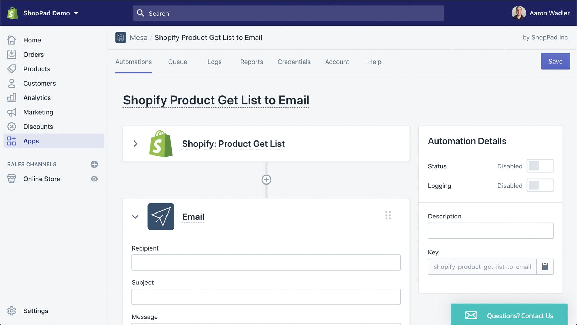Image resolution: width=577 pixels, height=325 pixels.
Task: Go to Mesa breadcrumb link
Action: pos(138,37)
